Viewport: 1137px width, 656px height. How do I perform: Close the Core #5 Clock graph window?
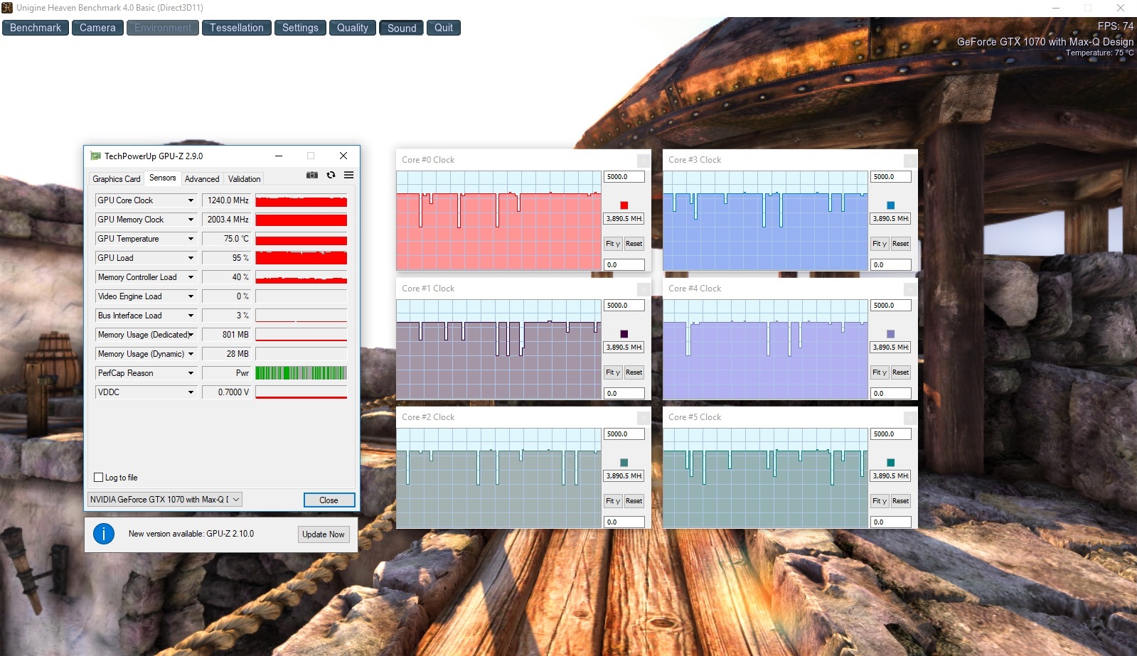click(x=909, y=418)
